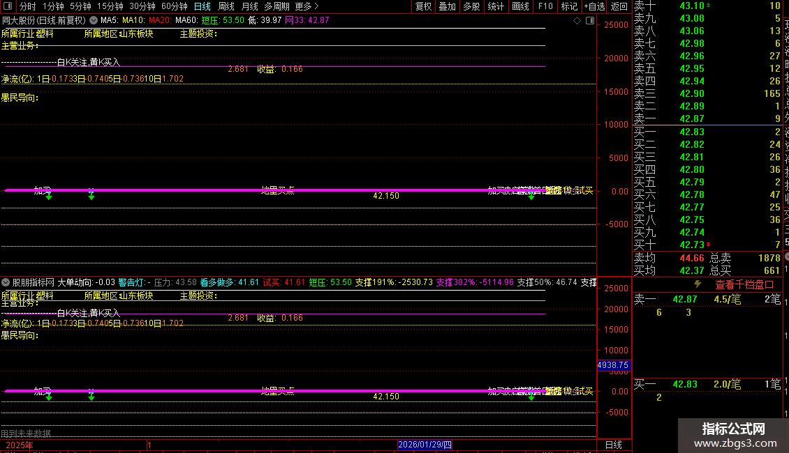Image resolution: width=789 pixels, height=453 pixels.
Task: Click the 卖一 4.5/笔 detail row
Action: (x=707, y=299)
